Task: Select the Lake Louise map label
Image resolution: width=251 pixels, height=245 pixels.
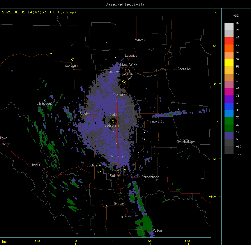Action: point(5,141)
